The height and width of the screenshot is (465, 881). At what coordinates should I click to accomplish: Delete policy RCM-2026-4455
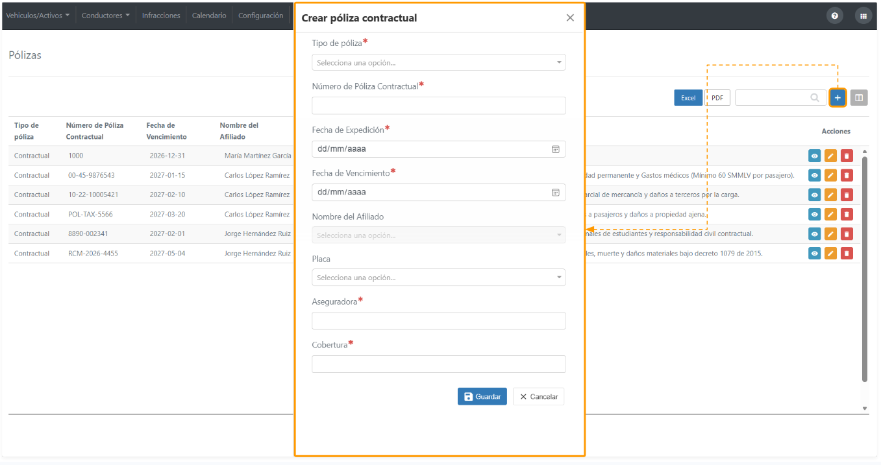[x=847, y=253]
